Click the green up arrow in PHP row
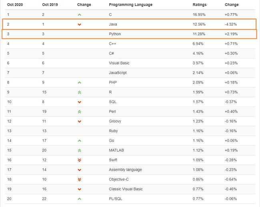This screenshot has width=260, height=207. [80, 82]
